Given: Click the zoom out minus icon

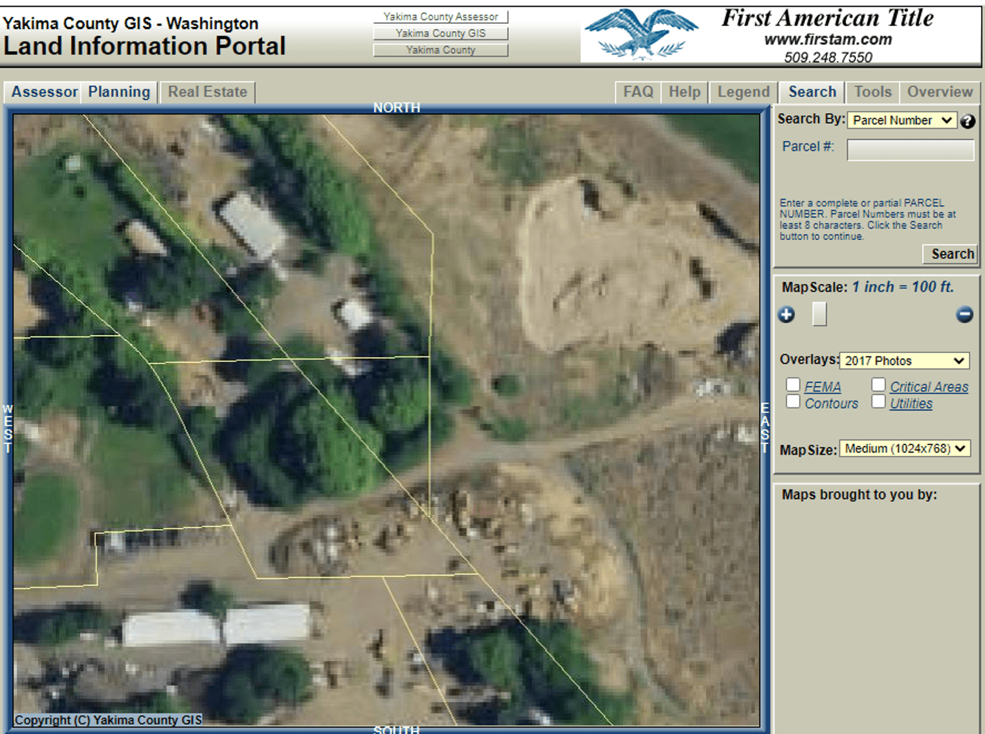Looking at the screenshot, I should click(x=965, y=314).
